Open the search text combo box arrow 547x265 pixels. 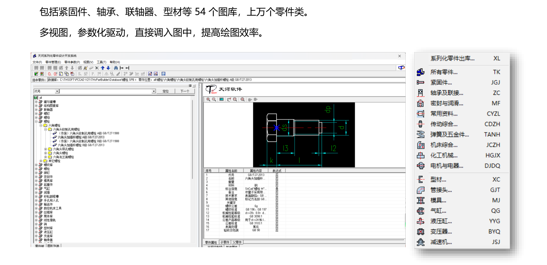tap(154, 91)
